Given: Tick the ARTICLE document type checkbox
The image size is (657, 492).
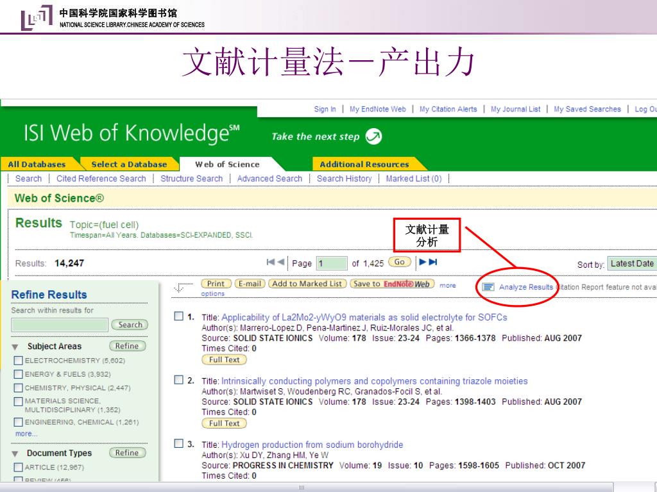Looking at the screenshot, I should pyautogui.click(x=19, y=467).
